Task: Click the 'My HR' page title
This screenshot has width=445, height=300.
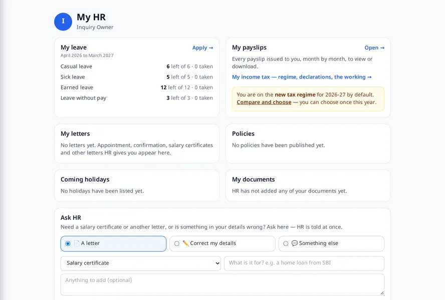Action: [91, 17]
